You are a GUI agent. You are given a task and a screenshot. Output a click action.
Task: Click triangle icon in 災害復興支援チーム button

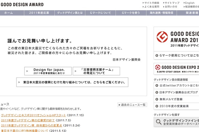76,71
